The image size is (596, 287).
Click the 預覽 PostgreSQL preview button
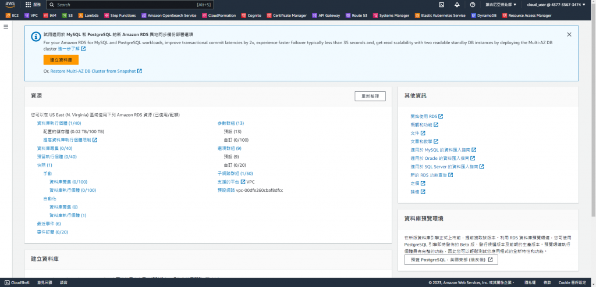[x=451, y=260]
